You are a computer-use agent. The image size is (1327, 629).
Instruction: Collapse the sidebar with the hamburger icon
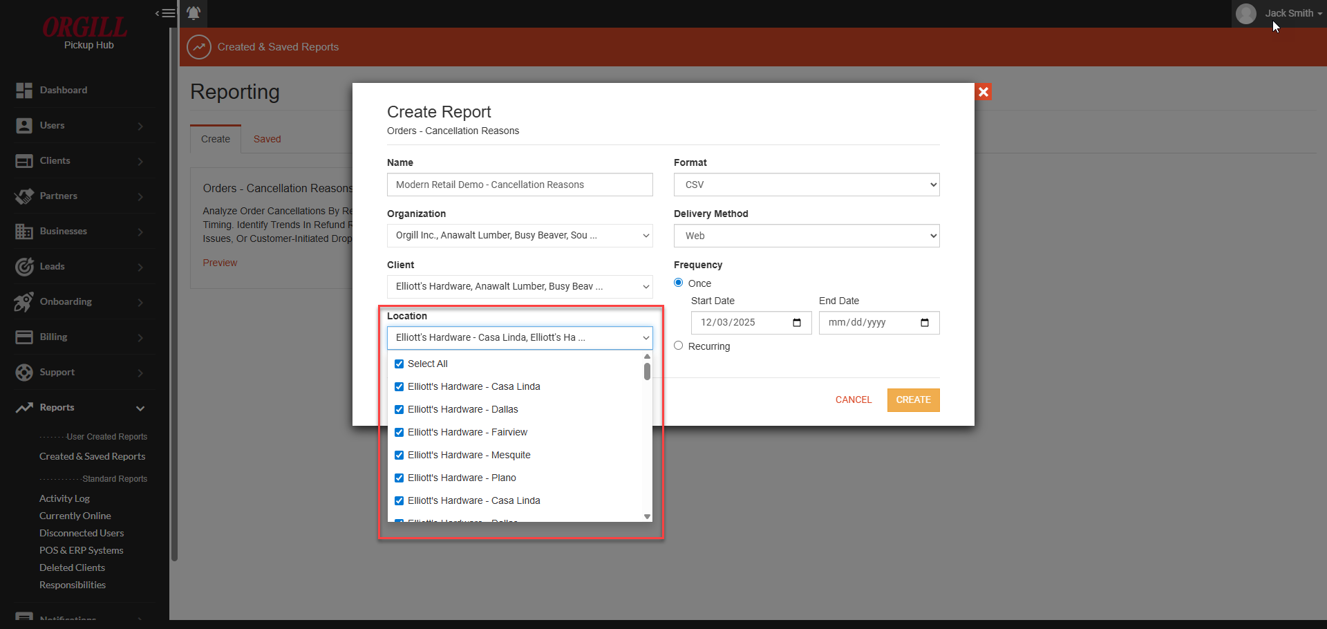coord(165,13)
